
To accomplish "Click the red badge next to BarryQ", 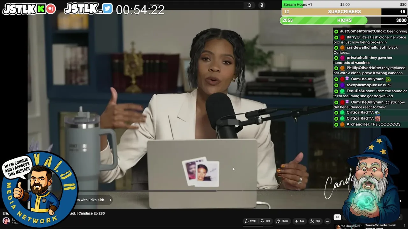I will pos(342,38).
